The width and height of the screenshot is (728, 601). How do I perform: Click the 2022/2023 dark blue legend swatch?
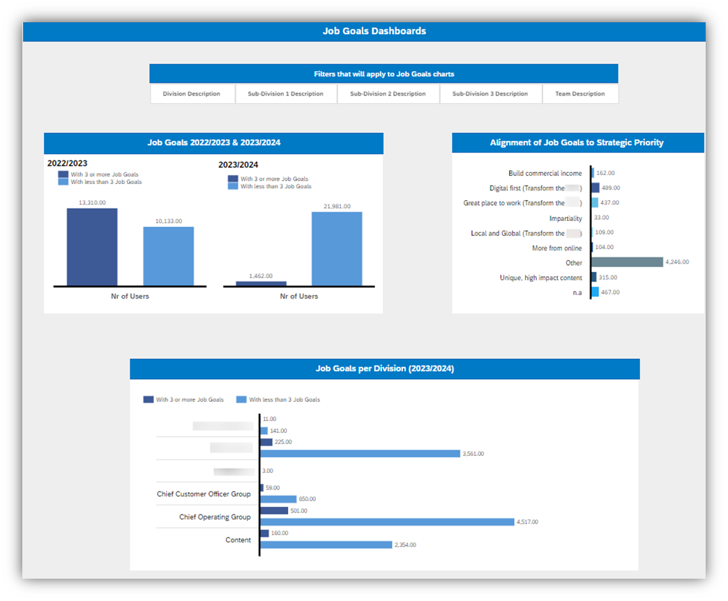point(63,174)
